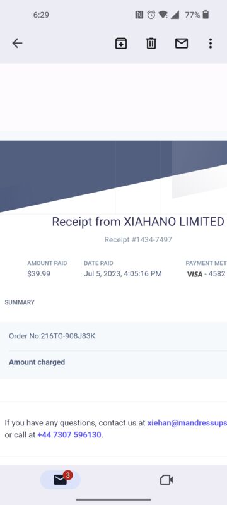Tap the back arrow icon

point(17,43)
